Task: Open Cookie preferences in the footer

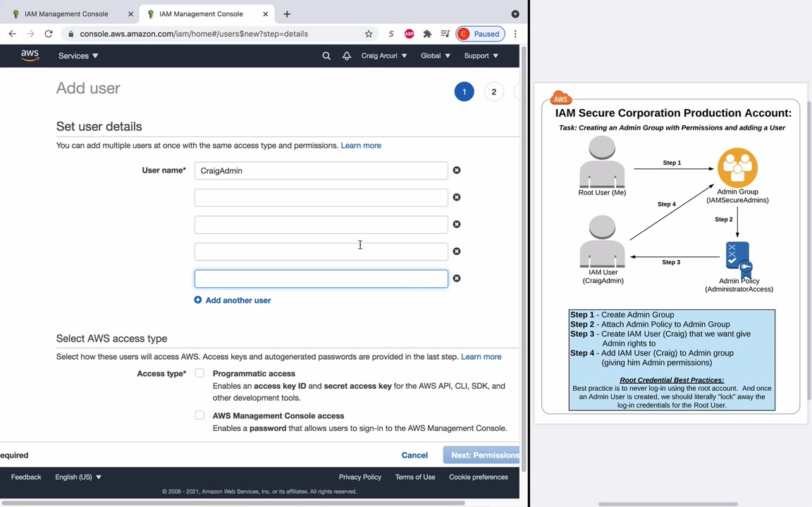Action: [x=479, y=477]
